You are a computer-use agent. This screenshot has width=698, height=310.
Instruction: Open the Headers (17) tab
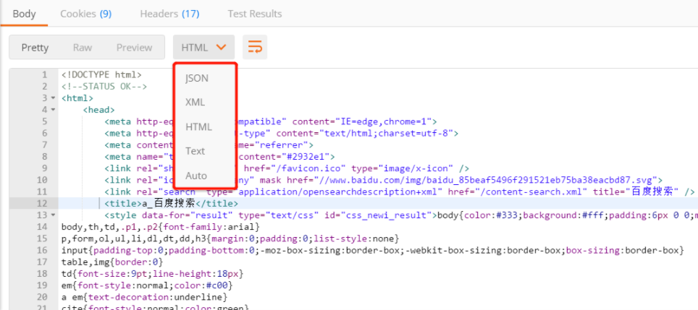pyautogui.click(x=169, y=14)
